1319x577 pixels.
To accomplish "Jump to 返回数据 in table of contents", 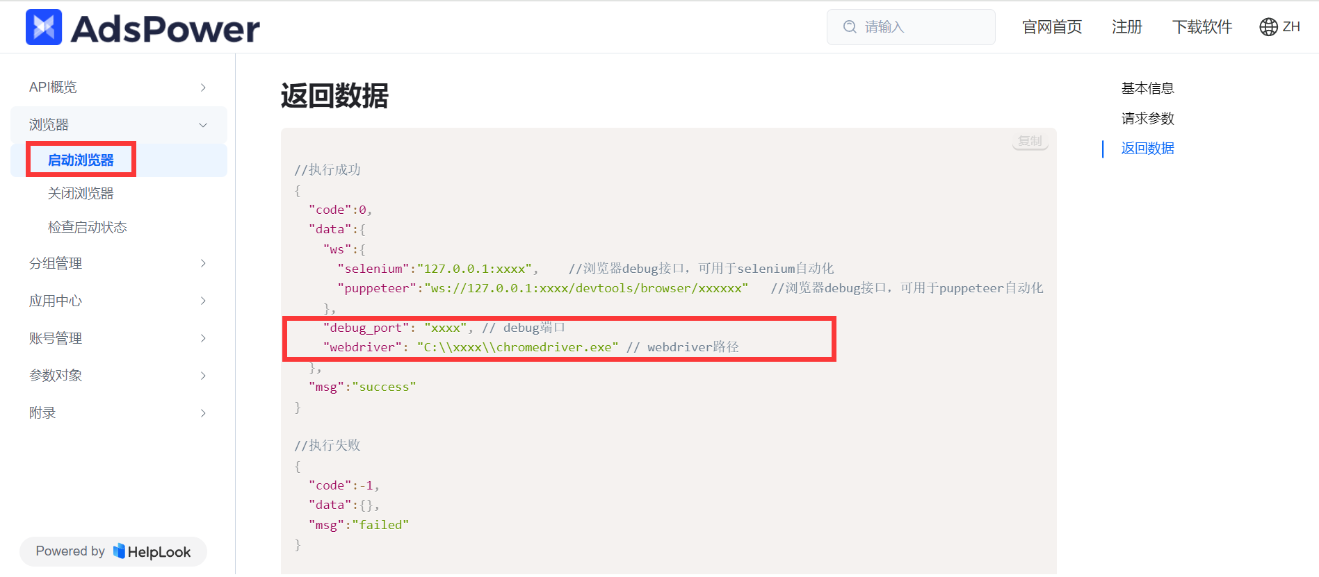I will coord(1147,148).
